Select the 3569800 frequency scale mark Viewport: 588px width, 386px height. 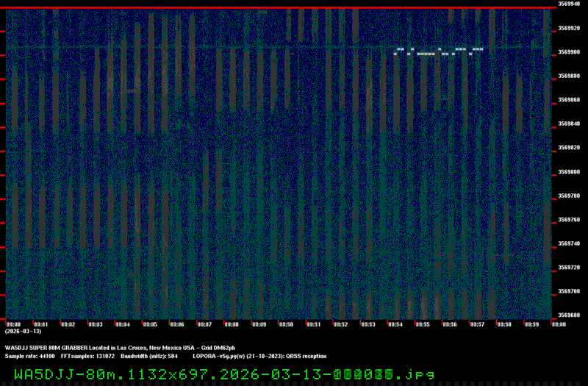[569, 172]
